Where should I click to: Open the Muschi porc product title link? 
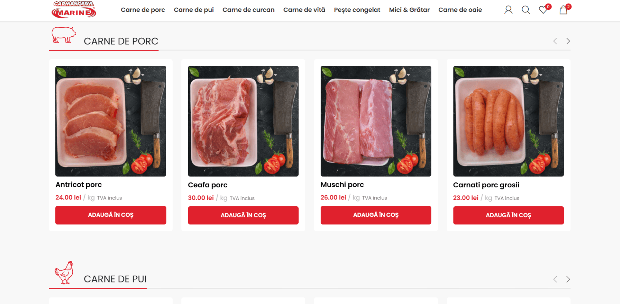coord(342,185)
